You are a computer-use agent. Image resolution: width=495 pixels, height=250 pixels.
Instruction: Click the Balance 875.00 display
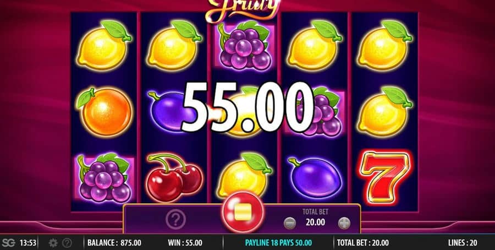(114, 243)
